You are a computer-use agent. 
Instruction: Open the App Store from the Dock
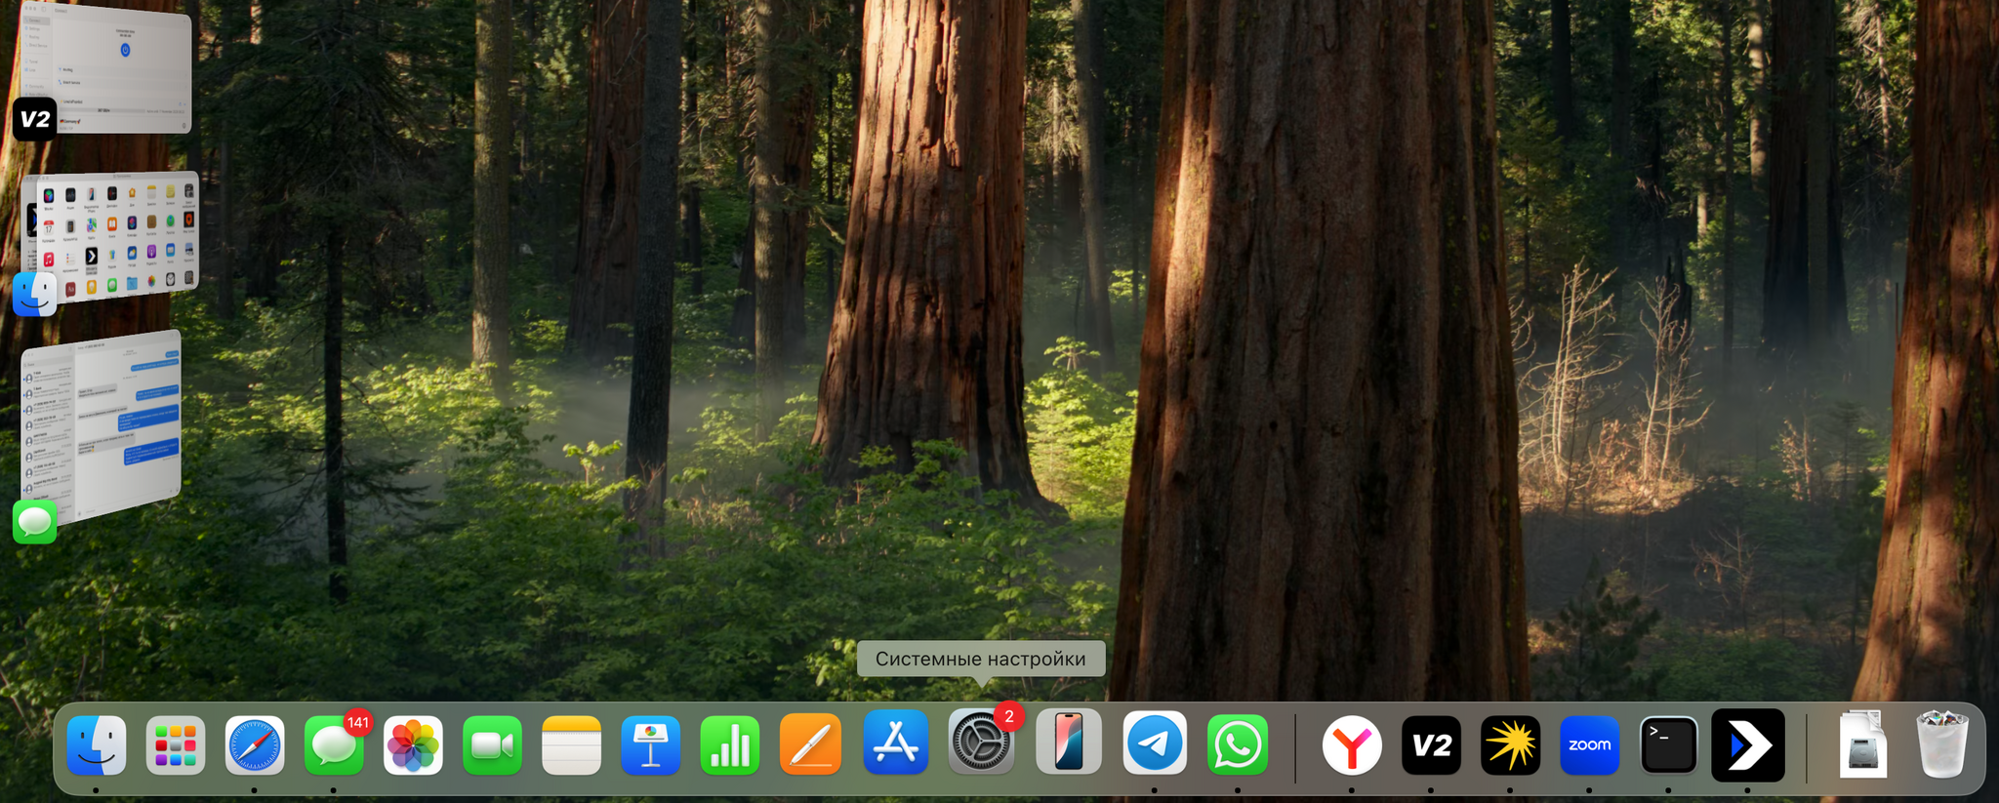(895, 743)
